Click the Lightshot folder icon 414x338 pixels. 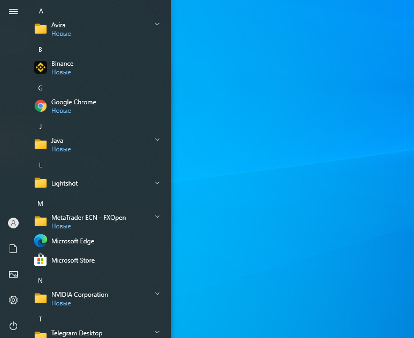41,183
